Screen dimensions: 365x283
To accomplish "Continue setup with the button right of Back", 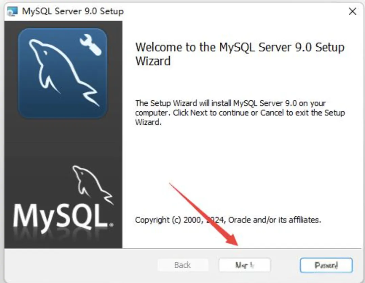I will click(245, 265).
